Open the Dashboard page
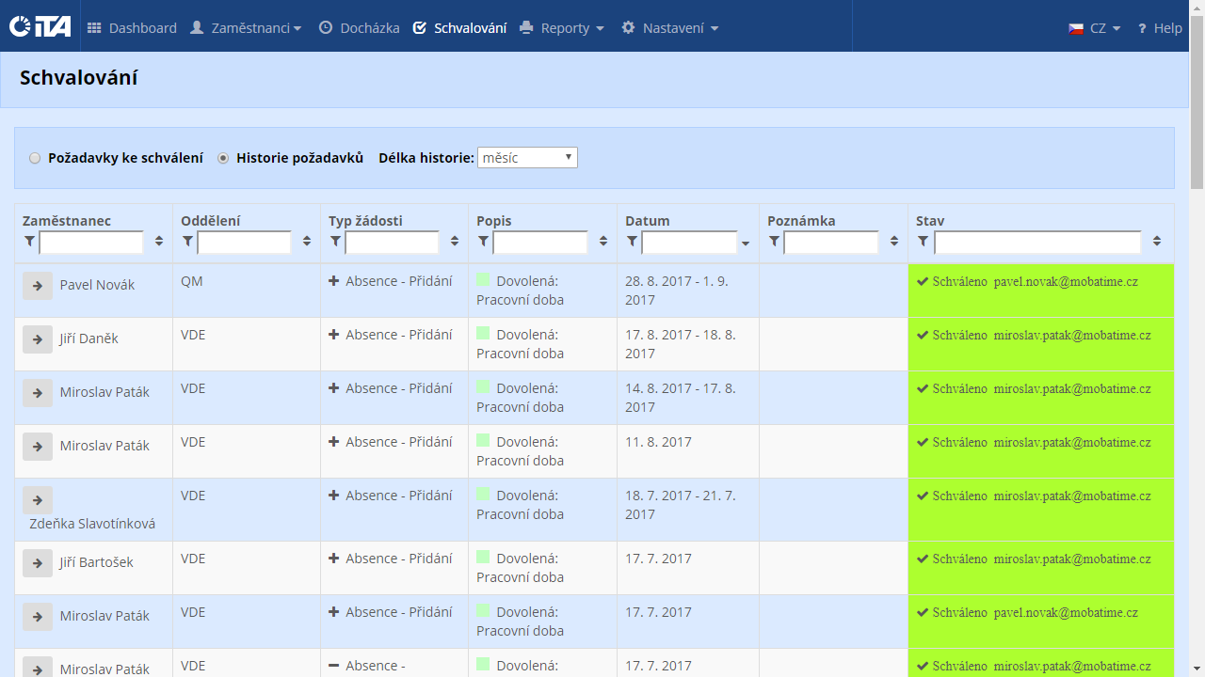 point(132,28)
